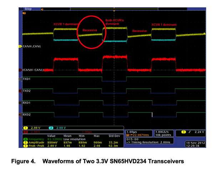
Task: Click the Frequency measurement label
Action: [x=36, y=139]
